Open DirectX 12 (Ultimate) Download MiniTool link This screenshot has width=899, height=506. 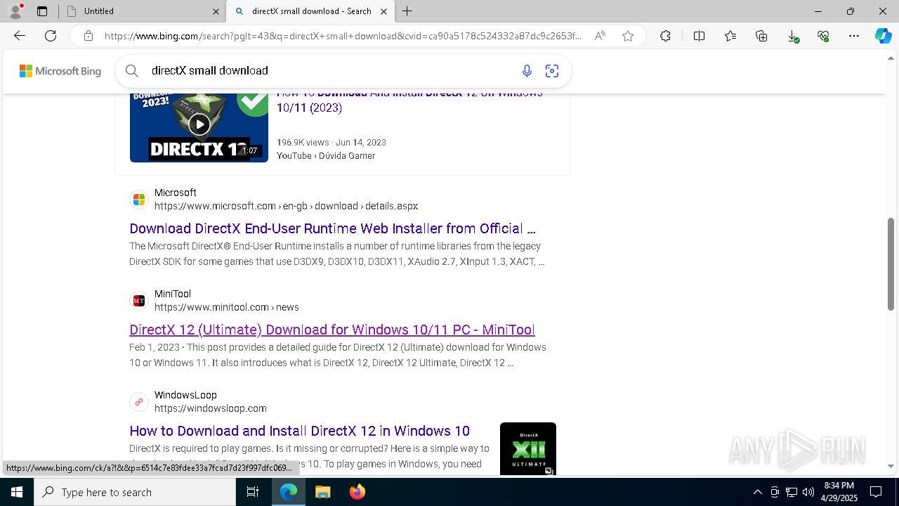(x=332, y=330)
